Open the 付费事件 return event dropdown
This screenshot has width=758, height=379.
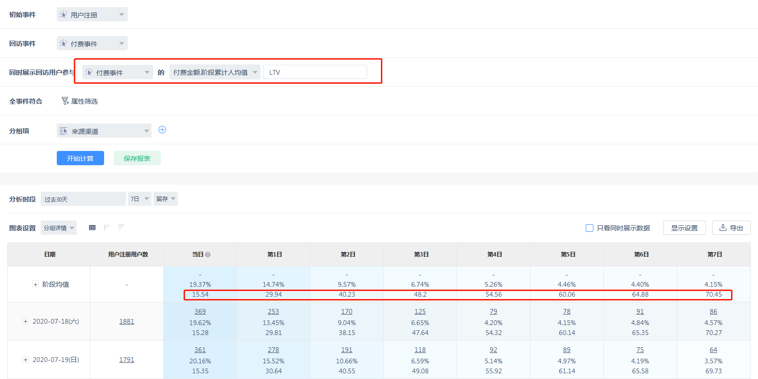92,44
